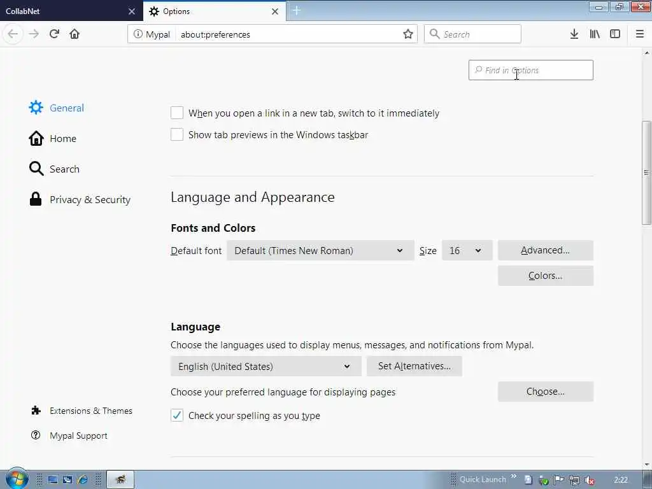Open the Windows Start orb
652x489 pixels.
(x=17, y=479)
